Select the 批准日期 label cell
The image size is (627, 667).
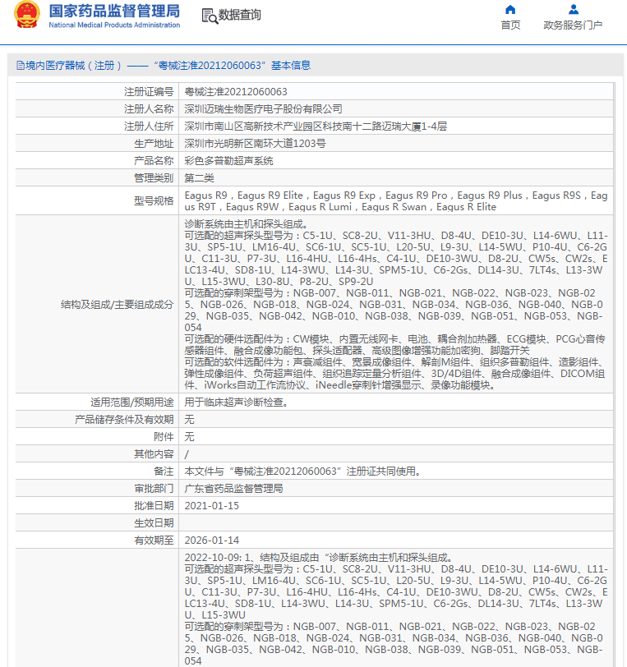[97, 506]
